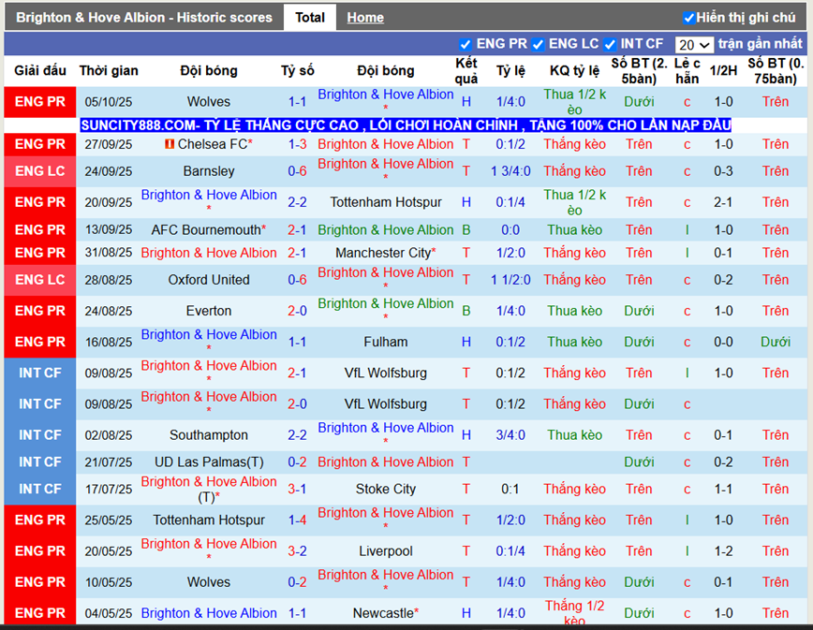Select the Total tab
The height and width of the screenshot is (630, 813).
310,17
